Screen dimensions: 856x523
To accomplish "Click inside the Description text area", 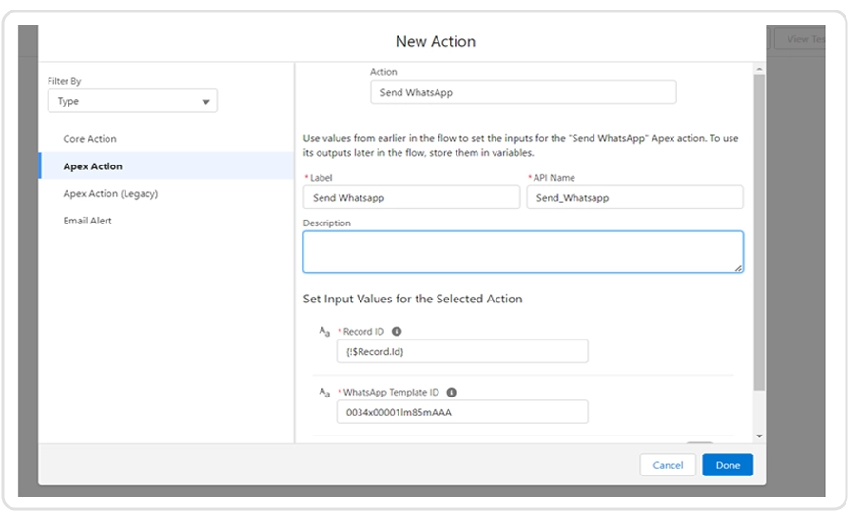I will pos(522,252).
